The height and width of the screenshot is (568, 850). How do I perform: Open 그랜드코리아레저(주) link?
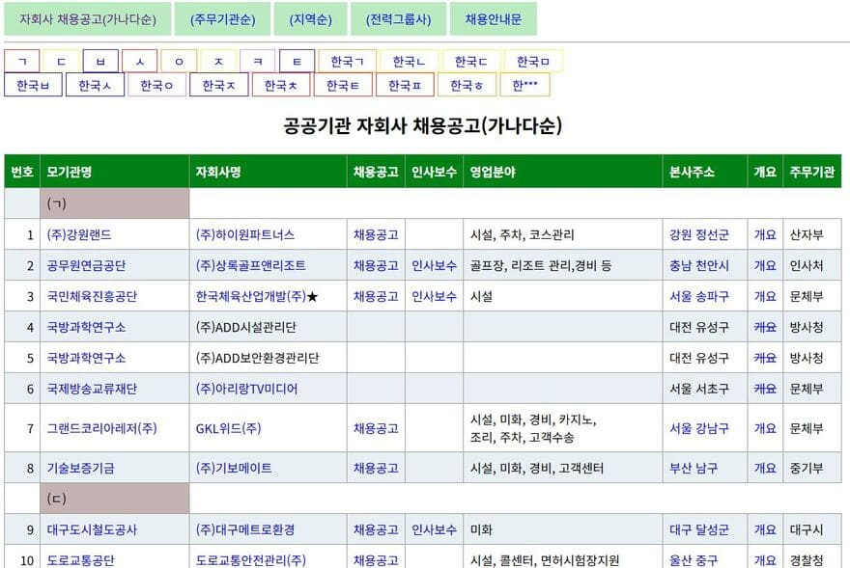pos(102,428)
